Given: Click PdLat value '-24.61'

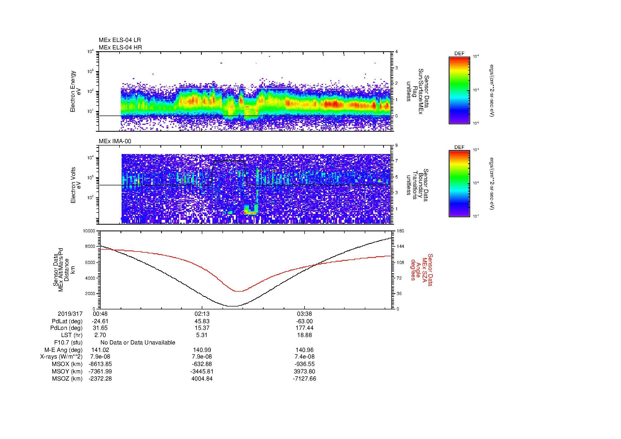Looking at the screenshot, I should click(100, 321).
